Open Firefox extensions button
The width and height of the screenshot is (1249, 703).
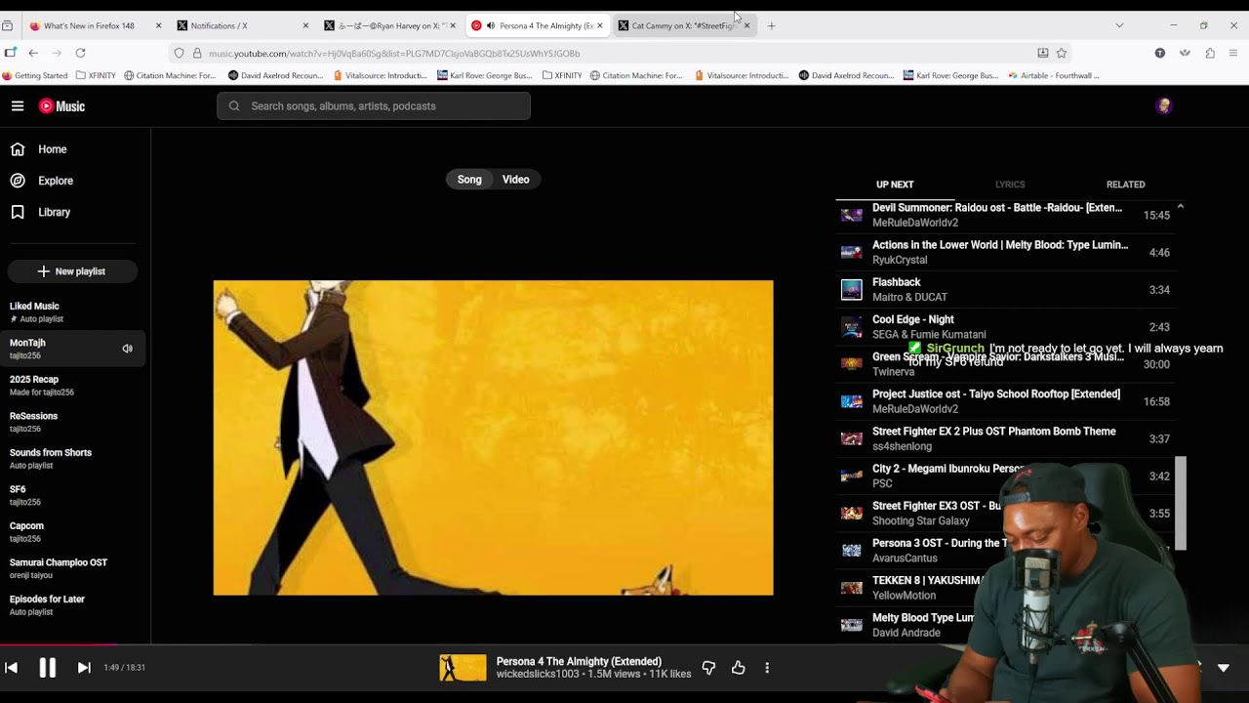(x=1210, y=53)
